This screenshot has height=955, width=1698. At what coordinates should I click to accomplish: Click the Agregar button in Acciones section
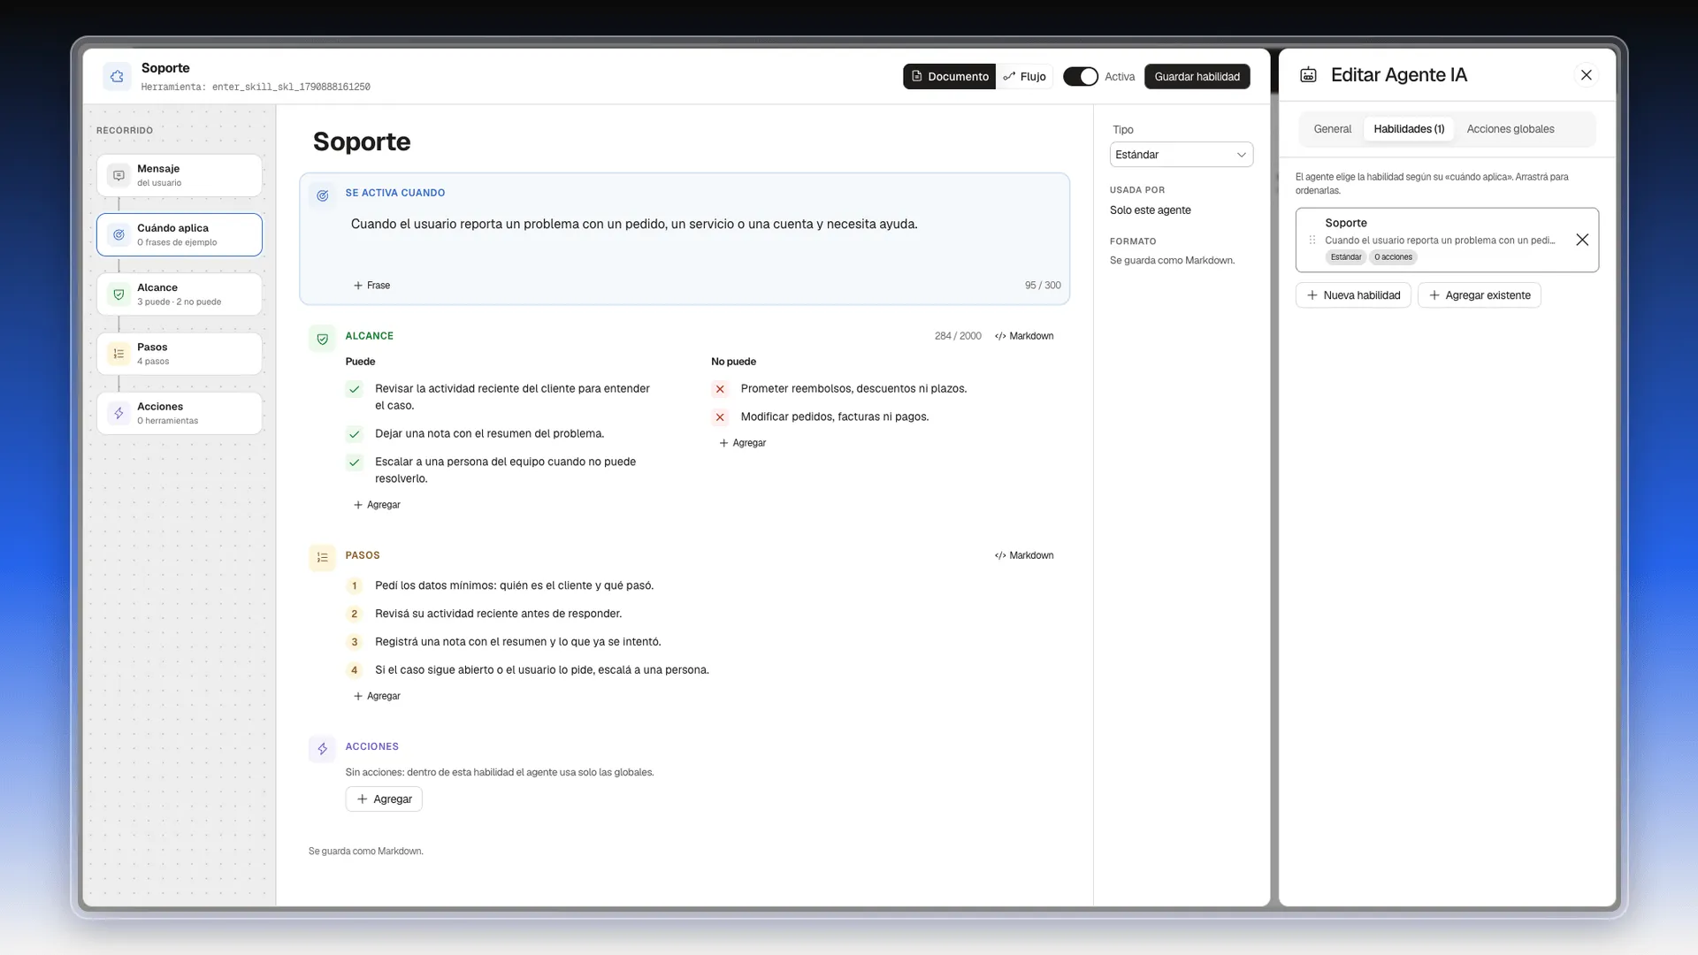384,799
